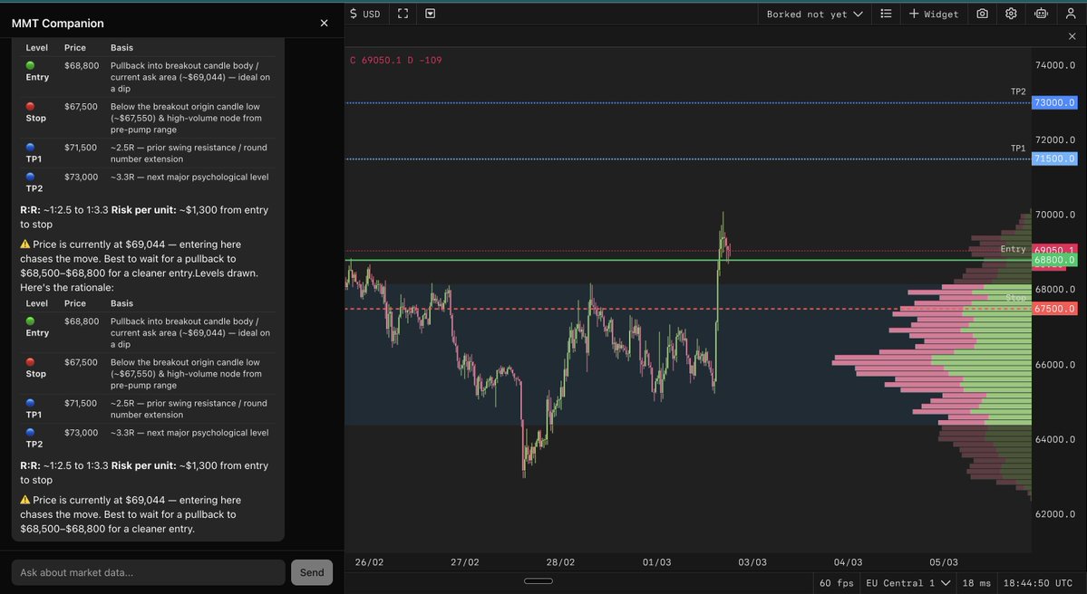Select the TP1 71500.0 price label
The height and width of the screenshot is (594, 1087).
pyautogui.click(x=1054, y=158)
